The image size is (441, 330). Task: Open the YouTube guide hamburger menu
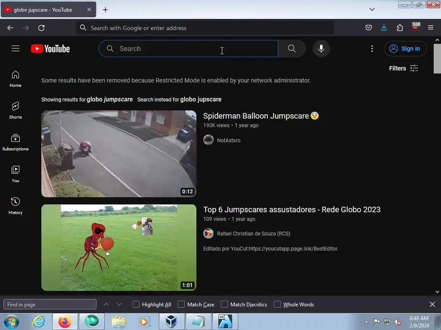pos(16,49)
